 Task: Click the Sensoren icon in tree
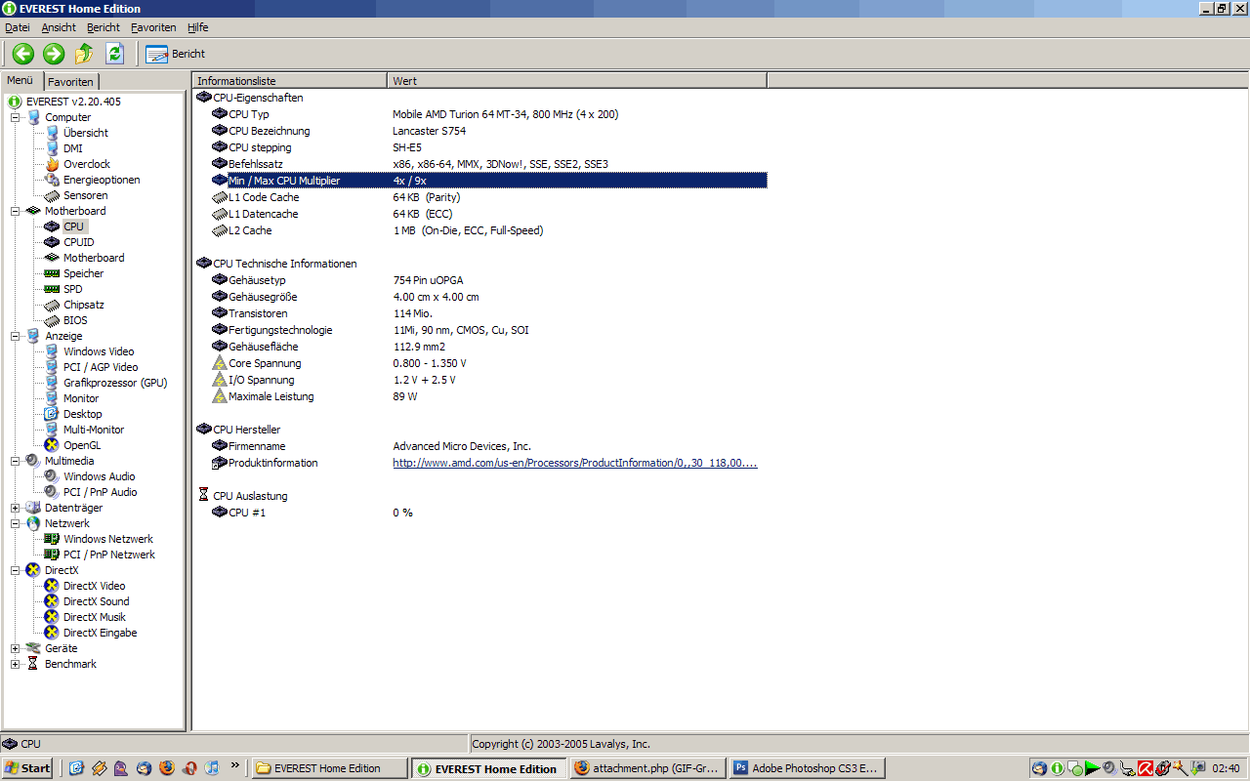tap(52, 195)
